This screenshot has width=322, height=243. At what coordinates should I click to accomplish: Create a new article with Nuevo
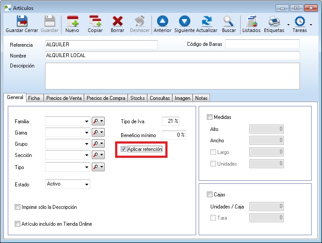coord(72,22)
